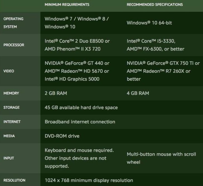The image size is (203, 186).
Task: Click the 2 GB RAM minimum memory cell
Action: pyautogui.click(x=56, y=93)
